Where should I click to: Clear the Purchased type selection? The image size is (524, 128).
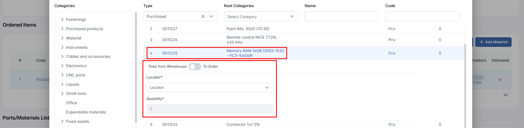[x=203, y=16]
